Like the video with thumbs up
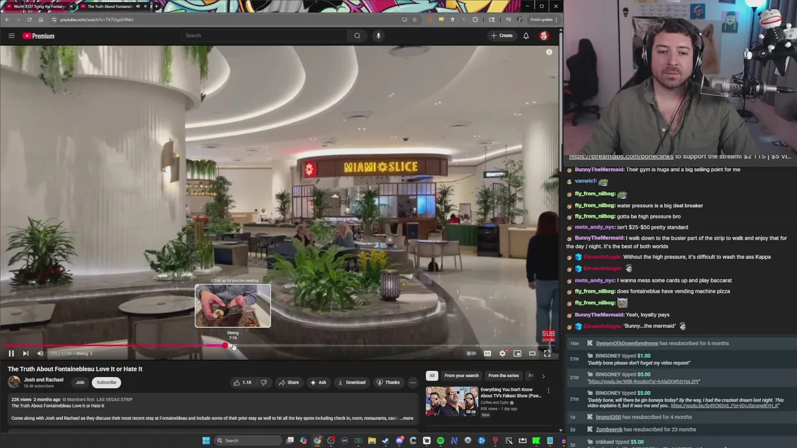The image size is (797, 448). (243, 383)
